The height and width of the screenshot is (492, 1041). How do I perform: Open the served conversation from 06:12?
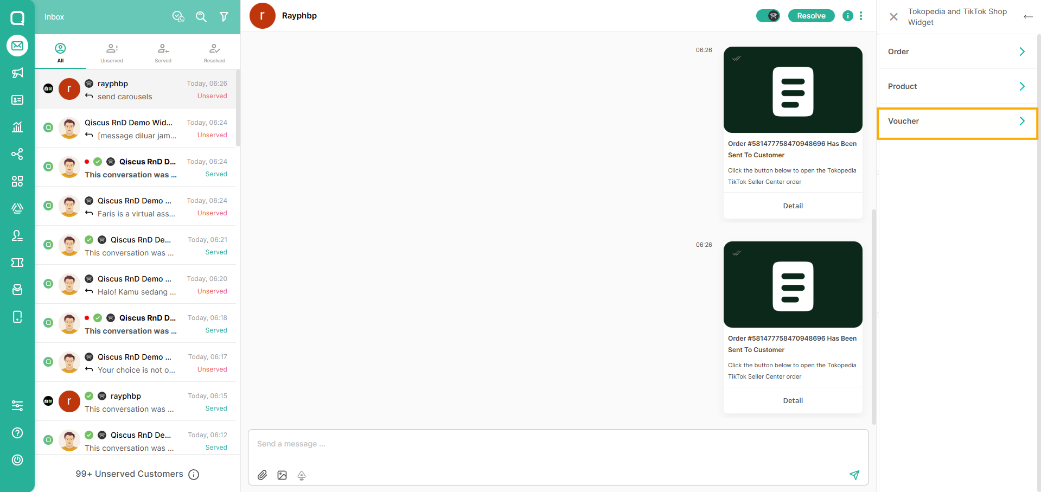(x=136, y=438)
